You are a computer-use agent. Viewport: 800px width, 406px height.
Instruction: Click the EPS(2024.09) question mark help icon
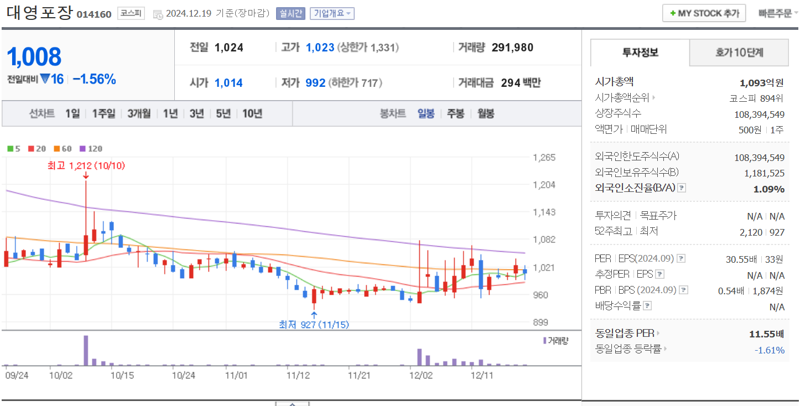pyautogui.click(x=680, y=259)
